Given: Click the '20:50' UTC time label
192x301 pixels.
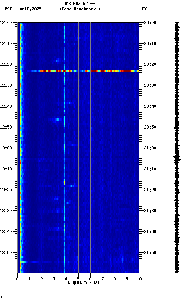Looking at the screenshot, I should pos(150,127).
